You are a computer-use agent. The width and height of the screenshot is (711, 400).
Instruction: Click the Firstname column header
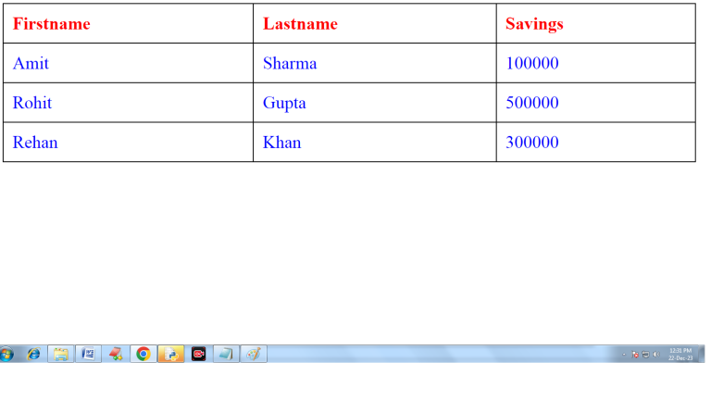tap(129, 23)
